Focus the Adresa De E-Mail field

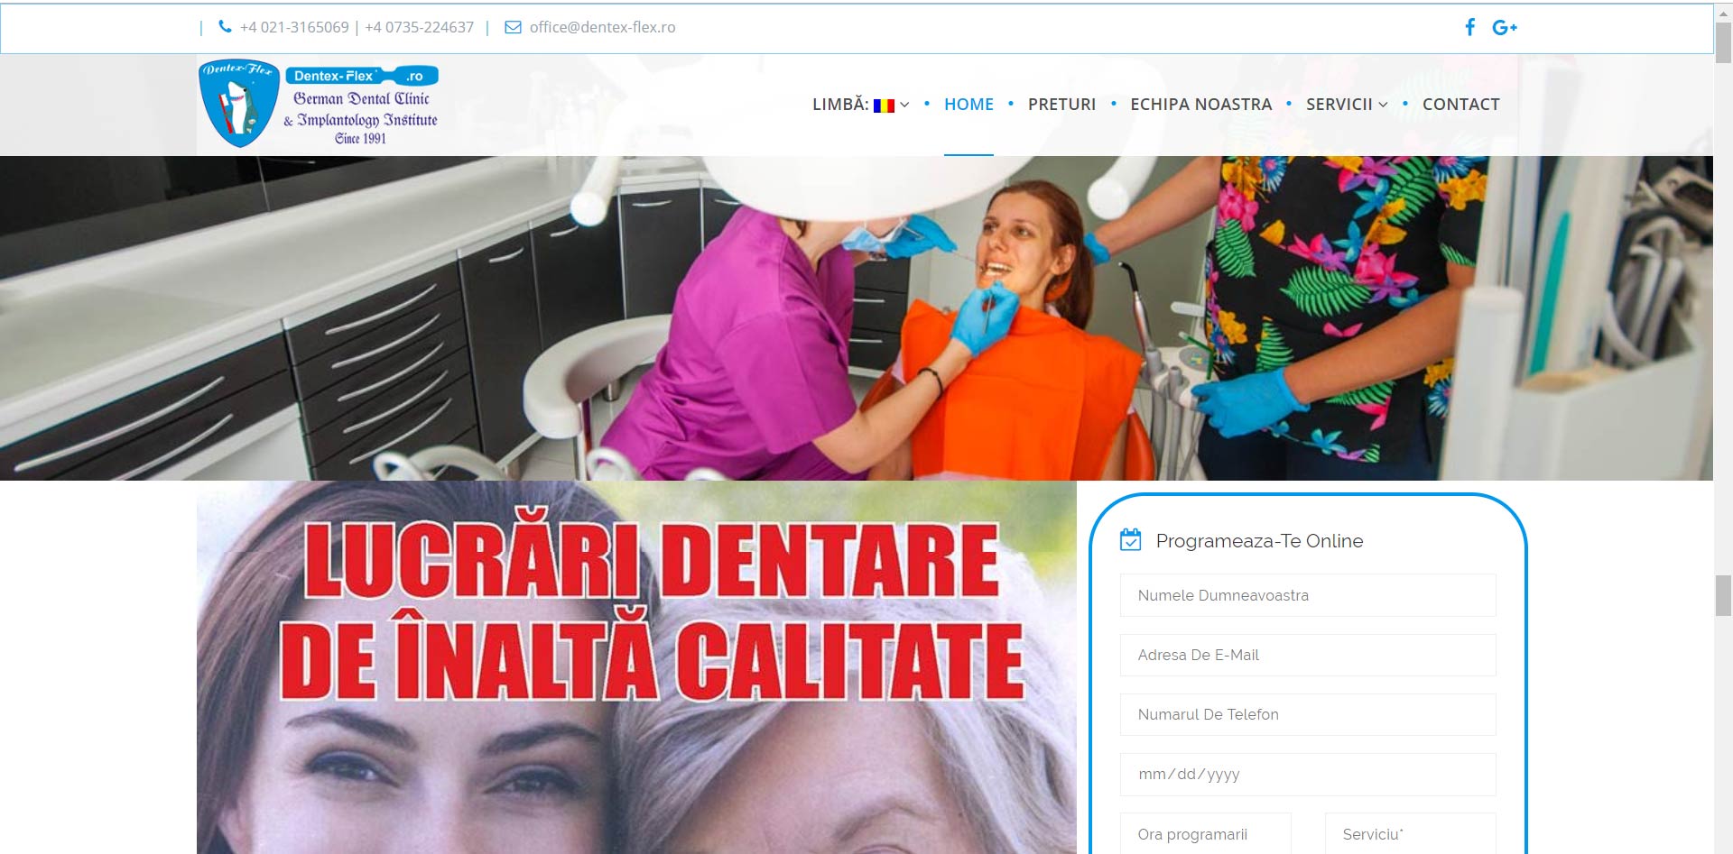pos(1307,655)
